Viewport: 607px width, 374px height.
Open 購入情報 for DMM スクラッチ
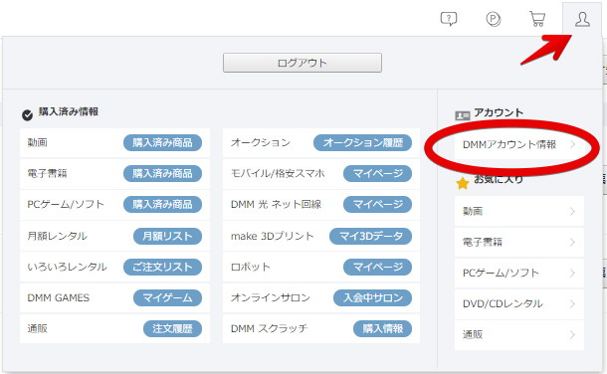[x=382, y=329]
